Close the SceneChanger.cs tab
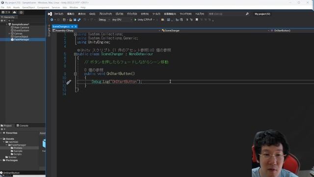Image resolution: width=314 pixels, height=177 pixels. pos(76,27)
